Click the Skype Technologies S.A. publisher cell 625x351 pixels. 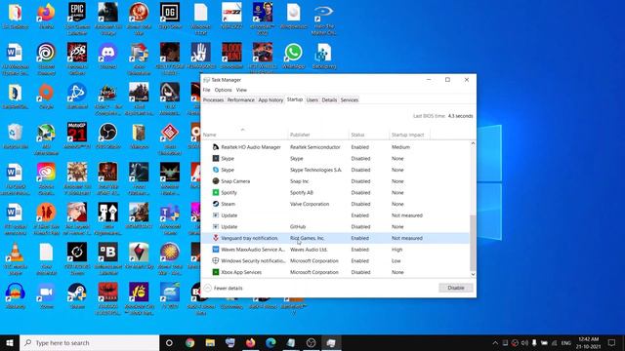click(315, 170)
